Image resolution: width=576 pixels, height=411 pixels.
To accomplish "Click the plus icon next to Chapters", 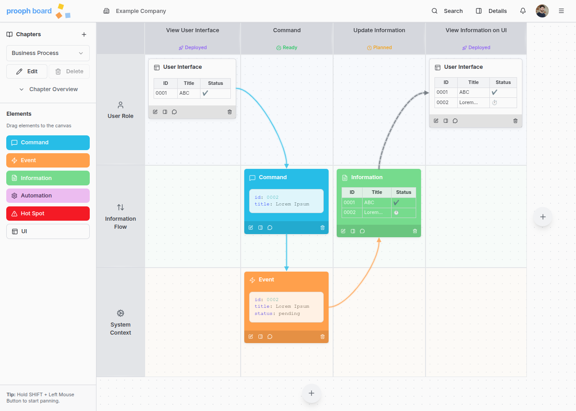I will [84, 34].
